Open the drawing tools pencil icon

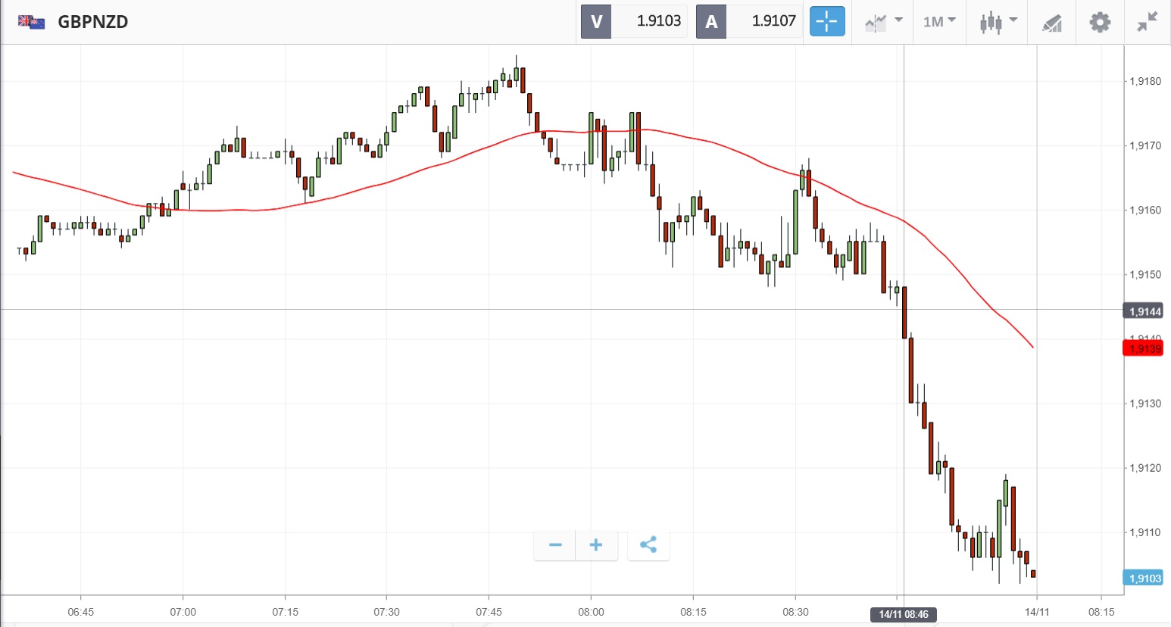(x=1052, y=23)
